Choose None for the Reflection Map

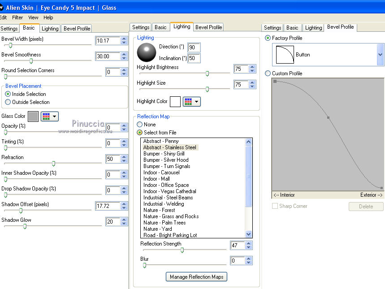point(140,125)
